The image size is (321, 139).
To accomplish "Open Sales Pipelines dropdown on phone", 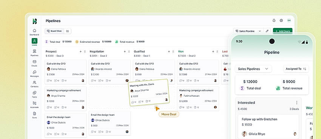I will coord(253,69).
